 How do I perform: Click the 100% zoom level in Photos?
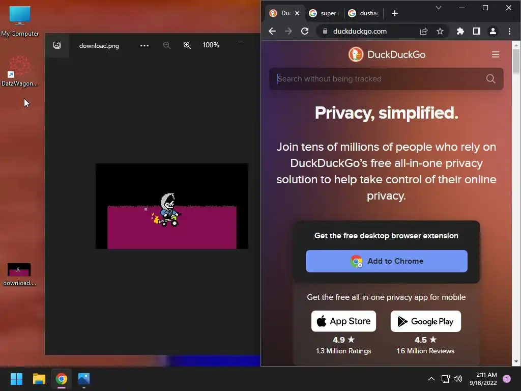[x=211, y=45]
